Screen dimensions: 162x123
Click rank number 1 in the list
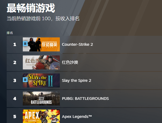pyautogui.click(x=15, y=44)
